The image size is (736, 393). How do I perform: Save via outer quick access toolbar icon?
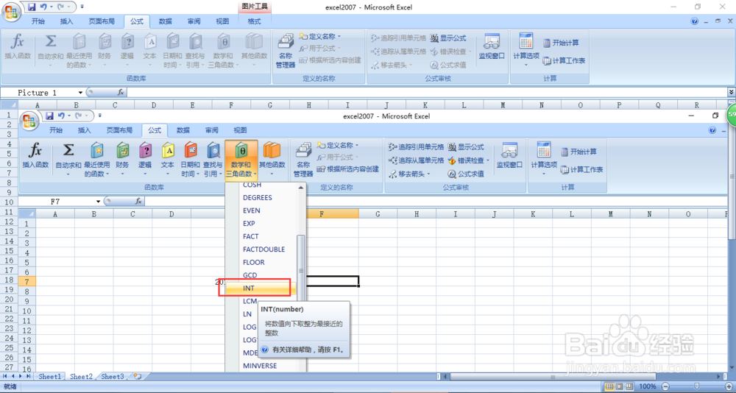tap(32, 7)
